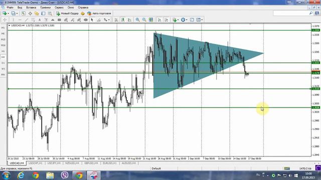Select the M5 timeframe button
The width and height of the screenshot is (321, 180).
click(x=3, y=33)
